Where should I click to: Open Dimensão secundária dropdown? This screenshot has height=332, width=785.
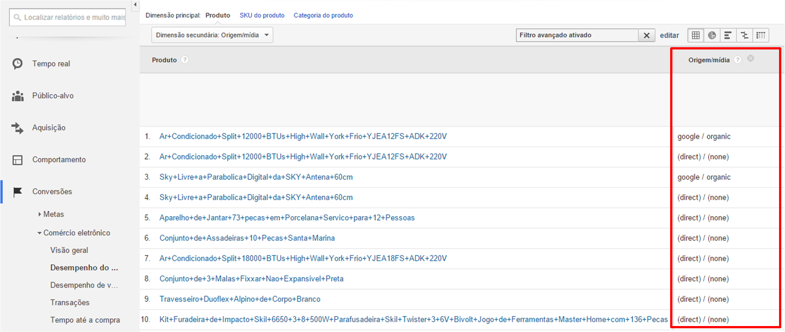[212, 35]
